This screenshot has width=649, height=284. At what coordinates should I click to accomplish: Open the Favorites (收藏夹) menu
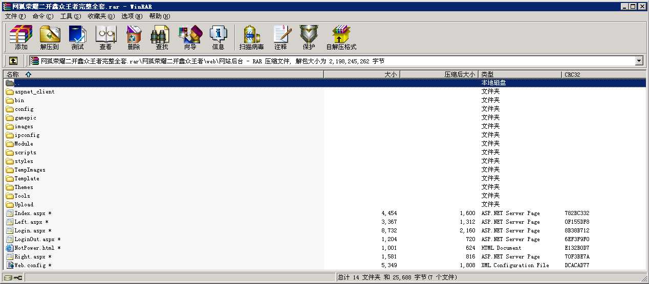[101, 16]
